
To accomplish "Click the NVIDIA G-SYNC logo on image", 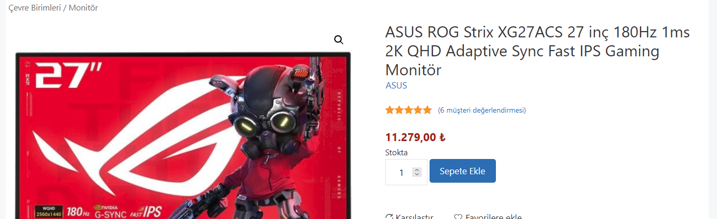I will (109, 212).
